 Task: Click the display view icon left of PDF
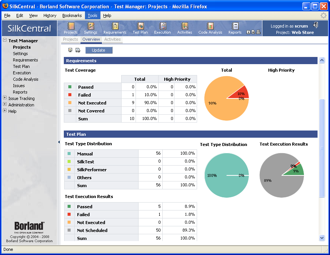[70, 50]
